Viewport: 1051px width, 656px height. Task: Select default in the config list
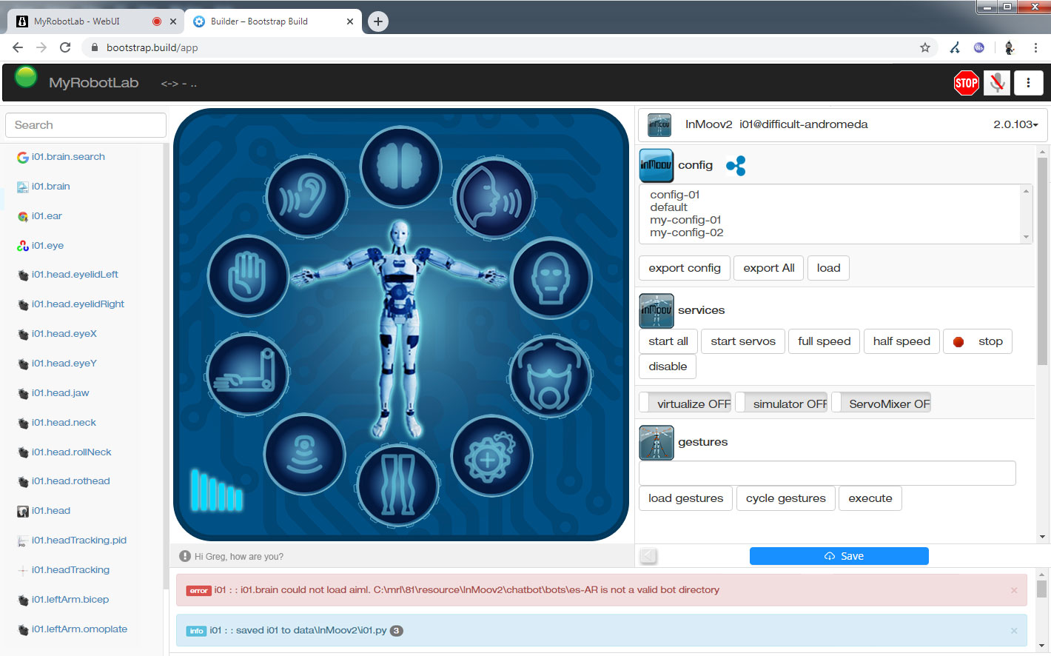pos(669,207)
